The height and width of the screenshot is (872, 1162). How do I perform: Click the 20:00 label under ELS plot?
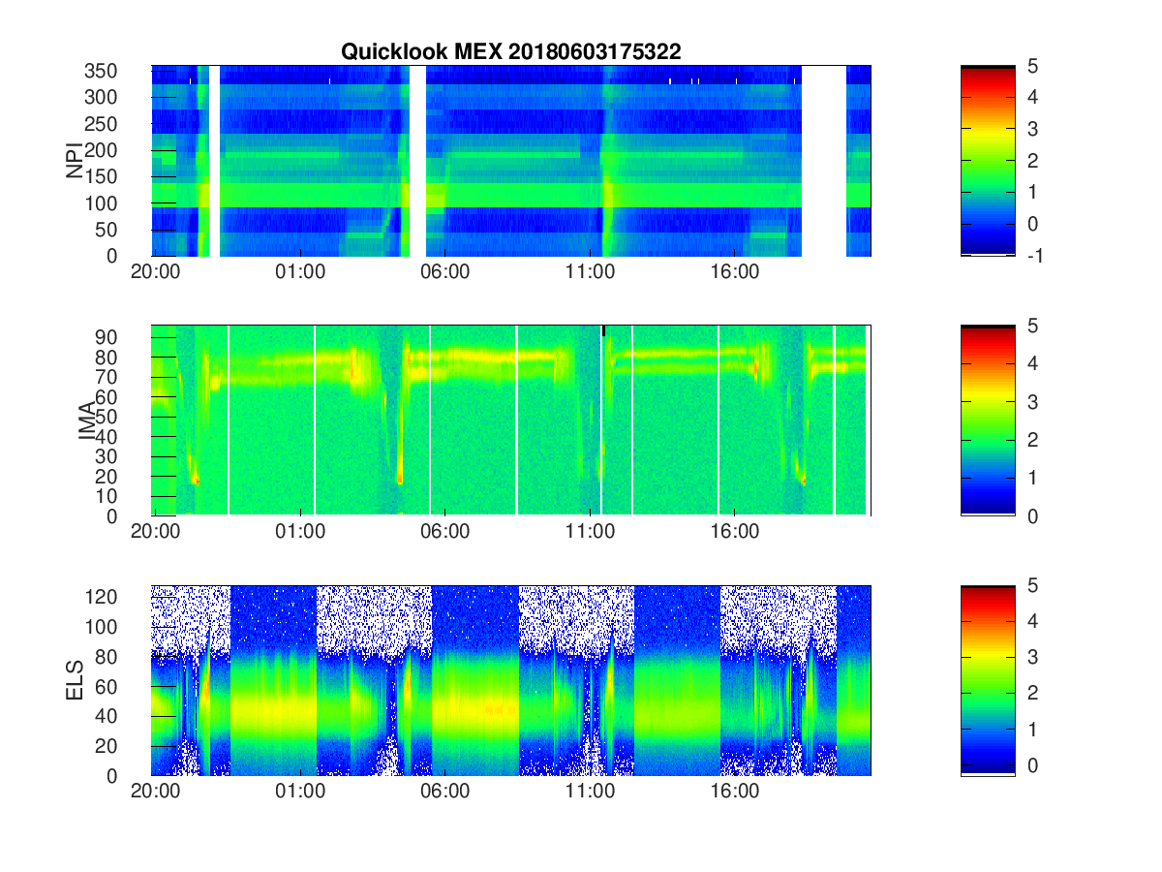coord(156,792)
